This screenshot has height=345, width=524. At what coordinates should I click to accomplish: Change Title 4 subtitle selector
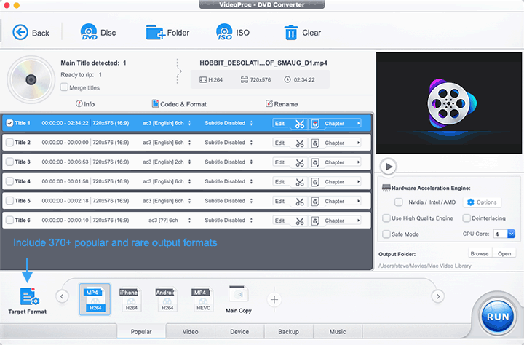click(251, 181)
